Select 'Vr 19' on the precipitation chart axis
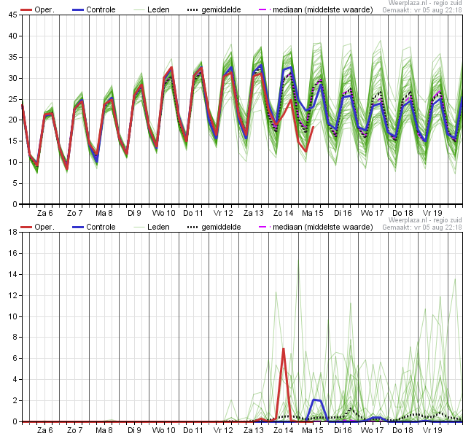The image size is (463, 436). click(432, 430)
